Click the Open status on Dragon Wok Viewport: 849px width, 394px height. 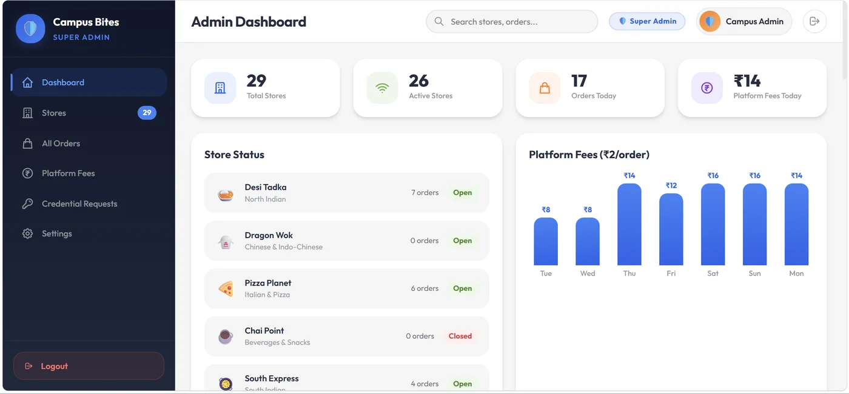tap(463, 241)
